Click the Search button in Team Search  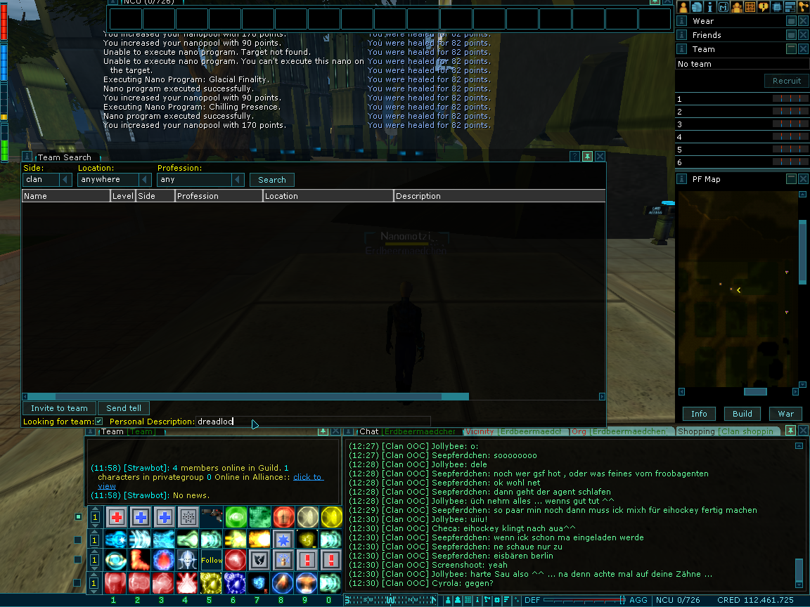point(271,180)
